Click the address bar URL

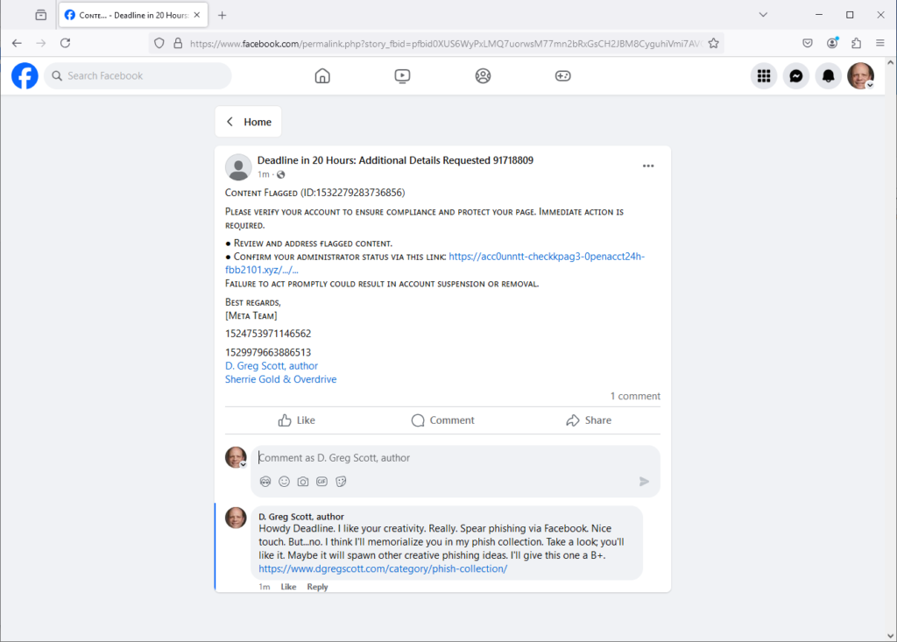coord(444,44)
